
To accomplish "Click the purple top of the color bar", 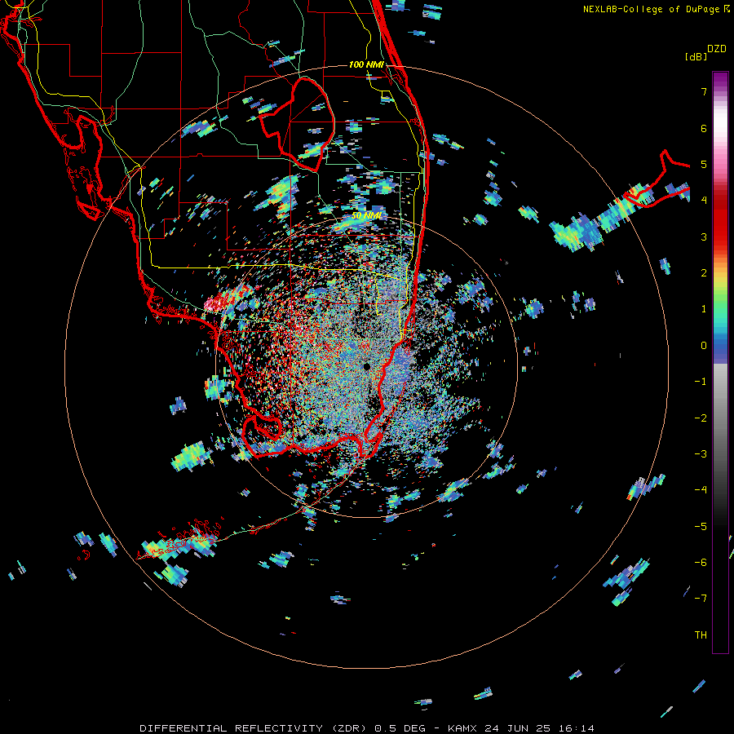I will pos(720,80).
